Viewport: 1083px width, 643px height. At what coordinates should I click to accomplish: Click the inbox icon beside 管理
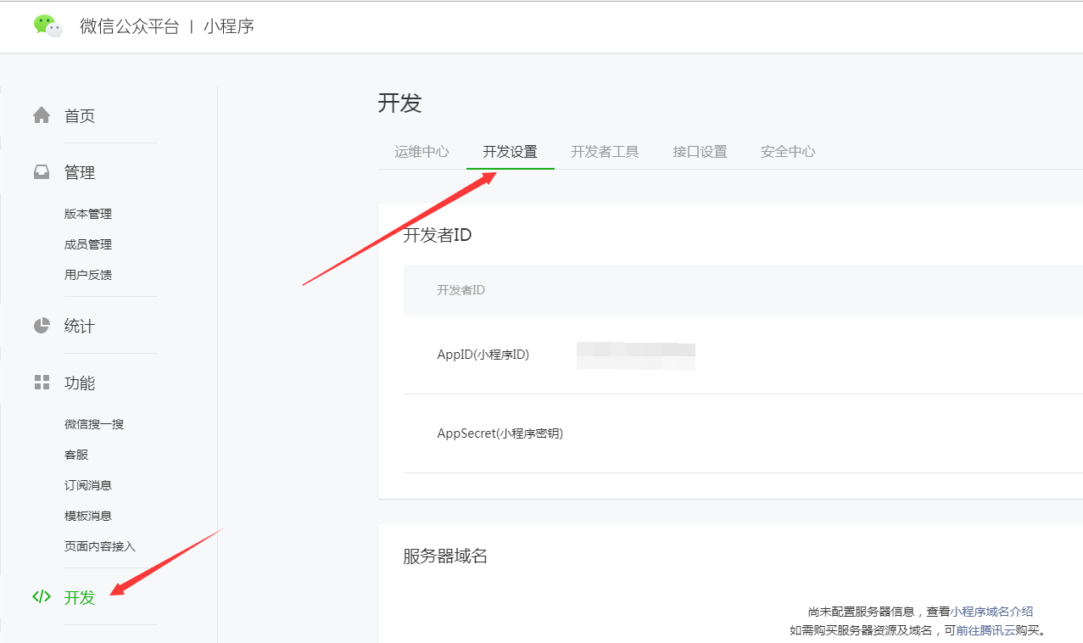click(42, 172)
